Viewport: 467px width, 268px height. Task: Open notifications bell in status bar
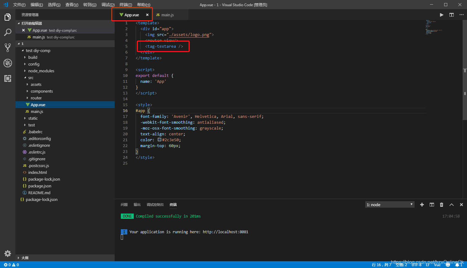459,265
